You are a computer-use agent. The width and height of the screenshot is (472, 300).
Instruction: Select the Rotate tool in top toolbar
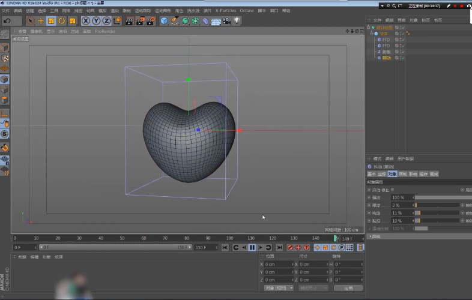coord(61,21)
